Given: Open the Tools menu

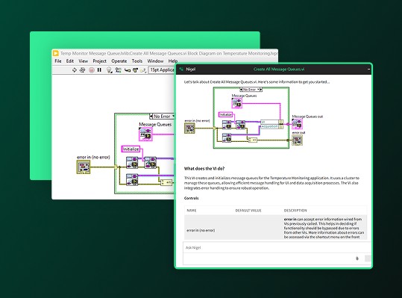Looking at the screenshot, I should tap(137, 61).
